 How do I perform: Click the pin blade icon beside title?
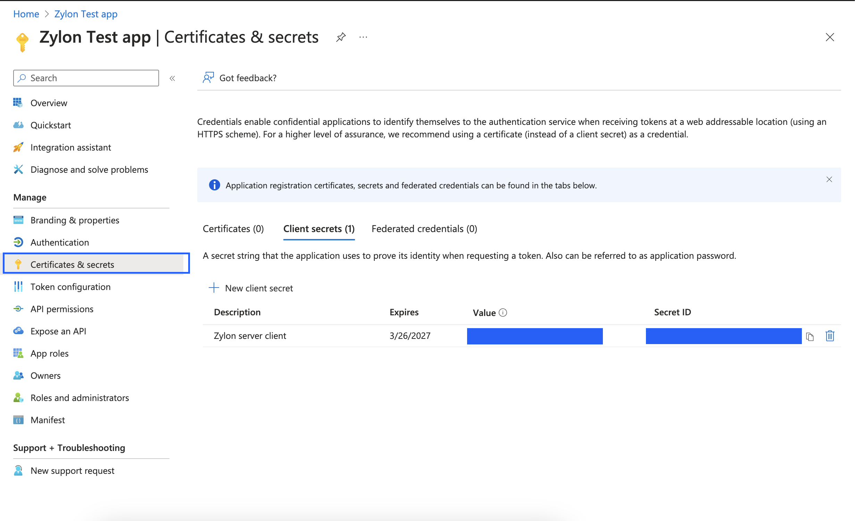coord(341,37)
